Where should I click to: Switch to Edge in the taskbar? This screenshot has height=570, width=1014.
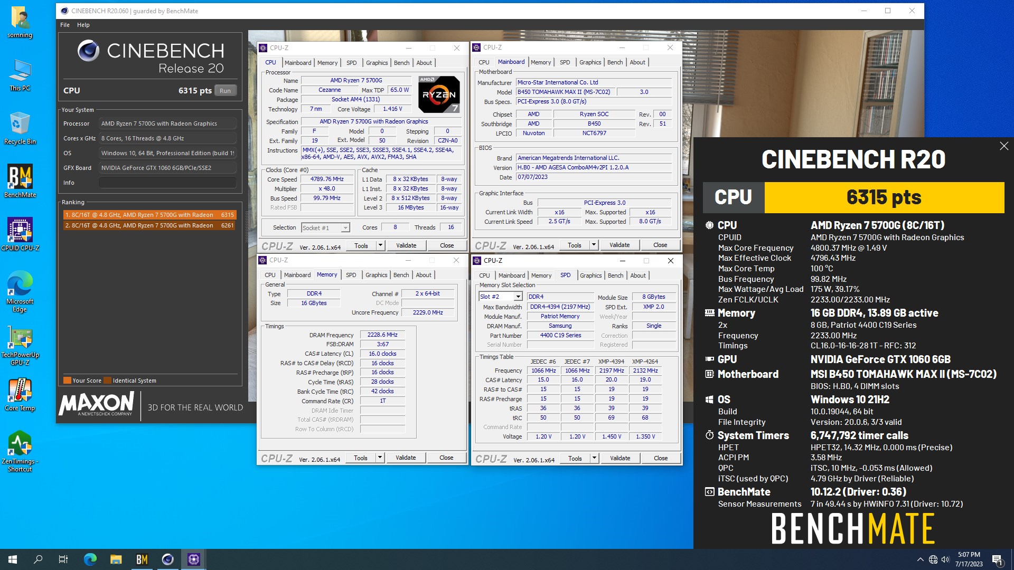tap(90, 559)
